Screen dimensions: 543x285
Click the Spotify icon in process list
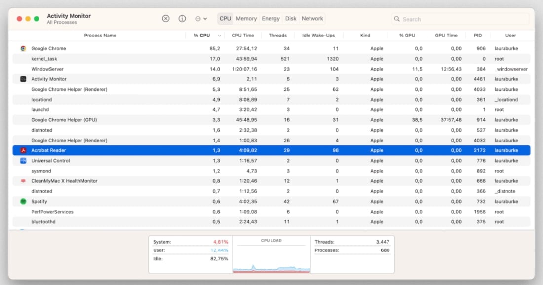(23, 201)
